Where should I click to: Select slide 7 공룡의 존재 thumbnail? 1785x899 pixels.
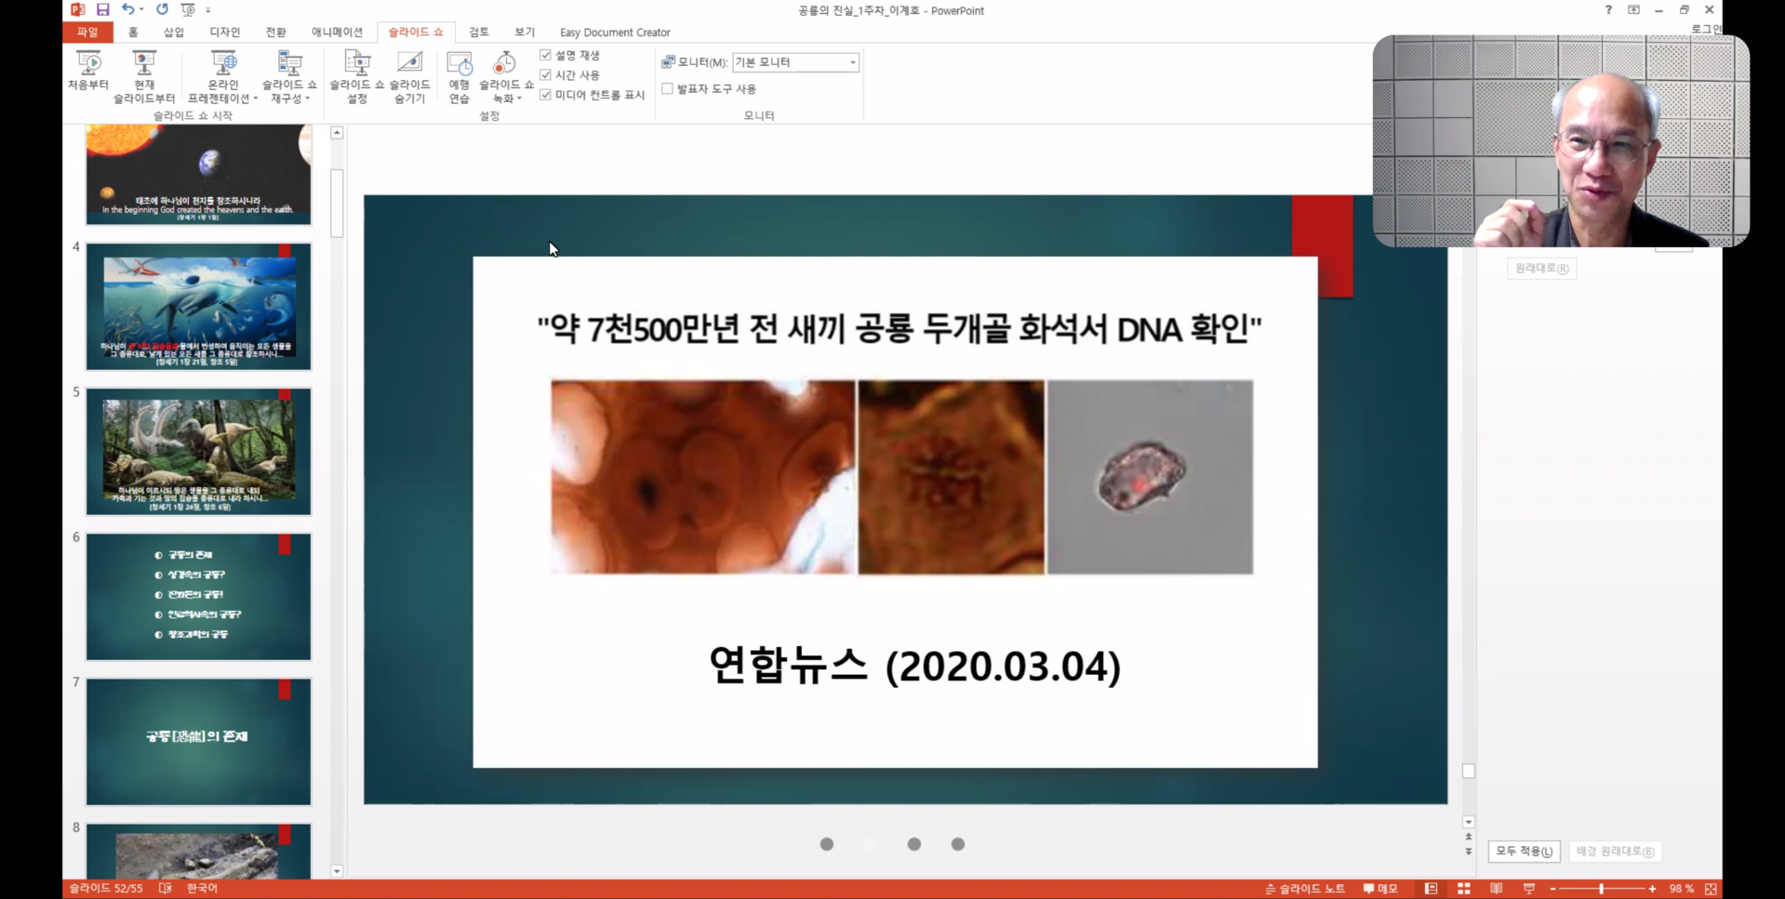coord(198,742)
